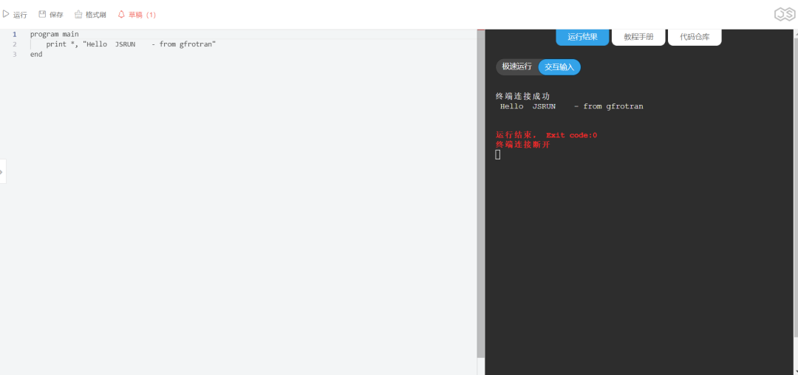The height and width of the screenshot is (375, 798).
Task: Click red text 终端连接断开
Action: 522,145
